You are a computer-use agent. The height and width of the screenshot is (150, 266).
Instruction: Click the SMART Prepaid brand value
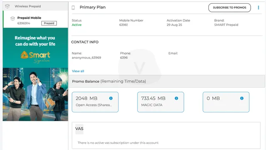pyautogui.click(x=226, y=25)
